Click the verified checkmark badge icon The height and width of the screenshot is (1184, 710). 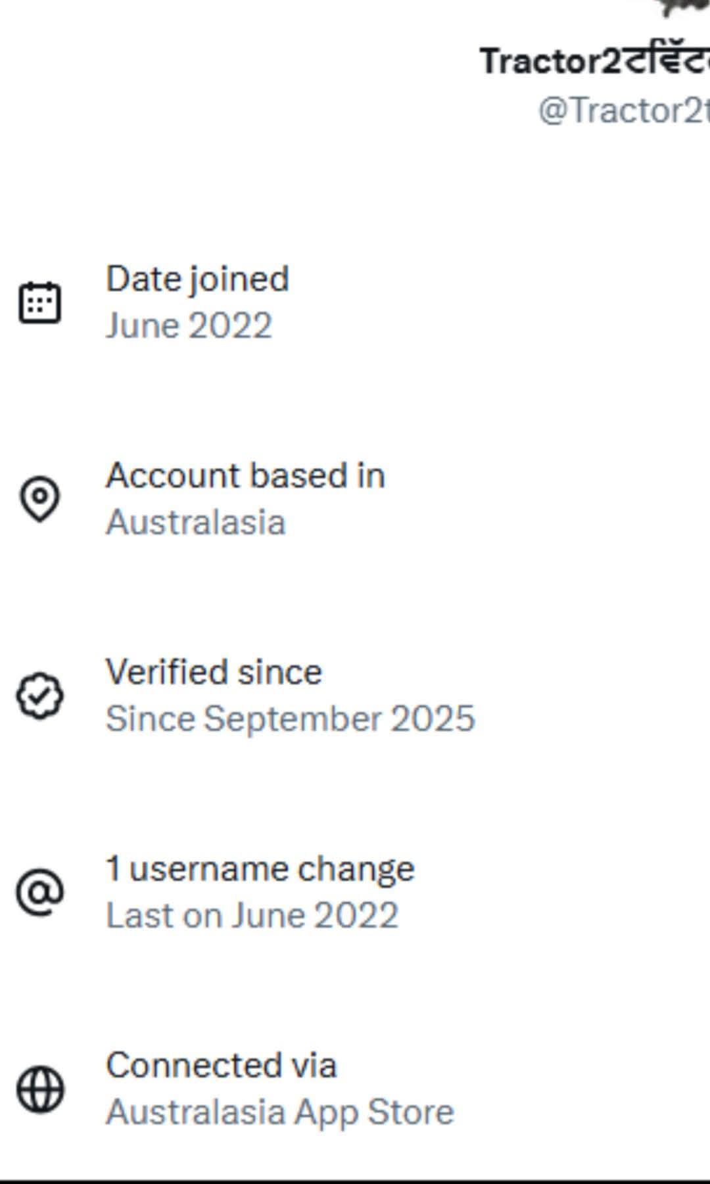click(40, 696)
